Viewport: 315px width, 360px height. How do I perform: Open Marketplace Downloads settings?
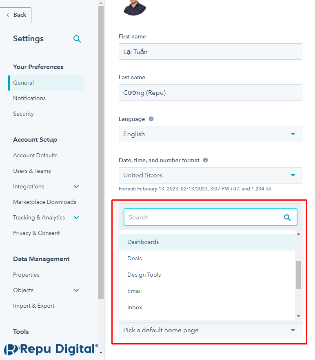click(x=45, y=202)
